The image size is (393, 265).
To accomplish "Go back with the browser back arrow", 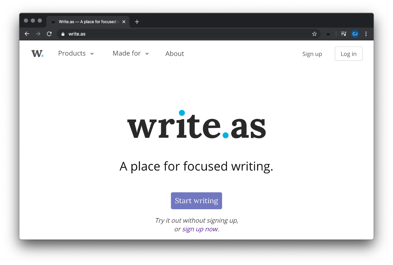I will [x=27, y=34].
